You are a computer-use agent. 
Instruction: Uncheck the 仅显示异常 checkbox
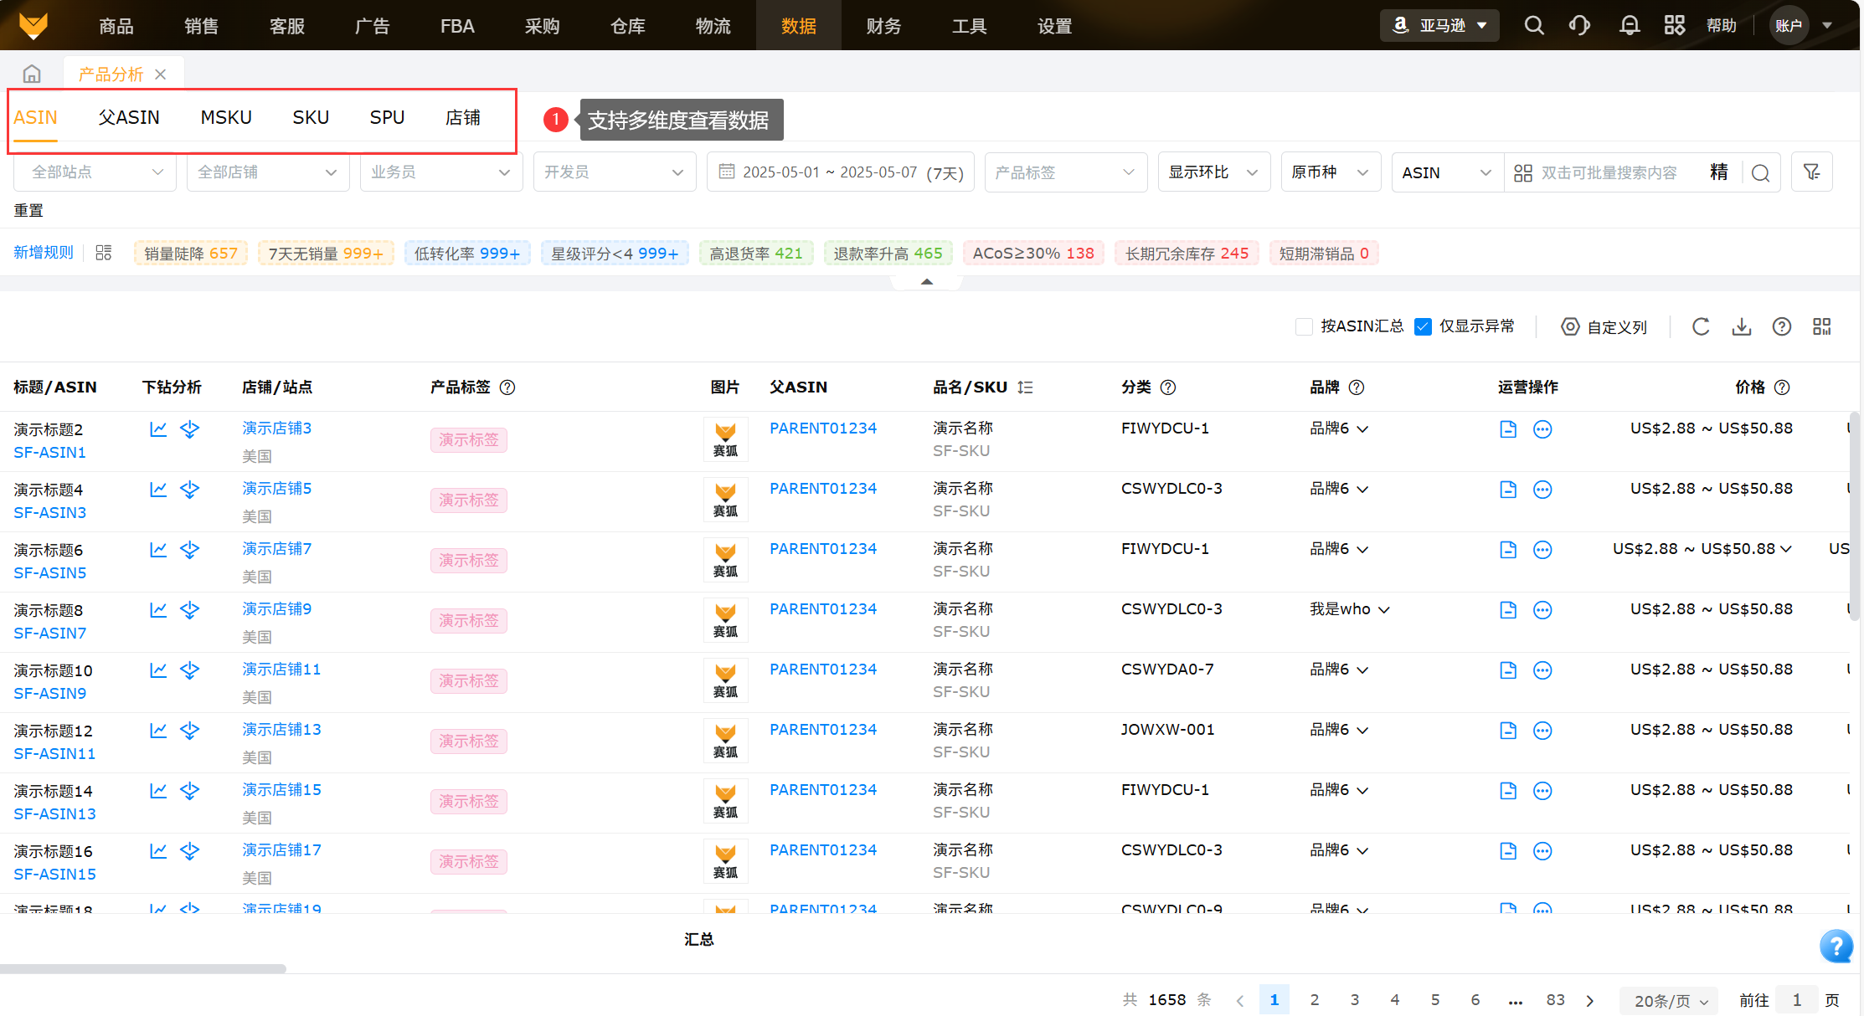tap(1423, 326)
